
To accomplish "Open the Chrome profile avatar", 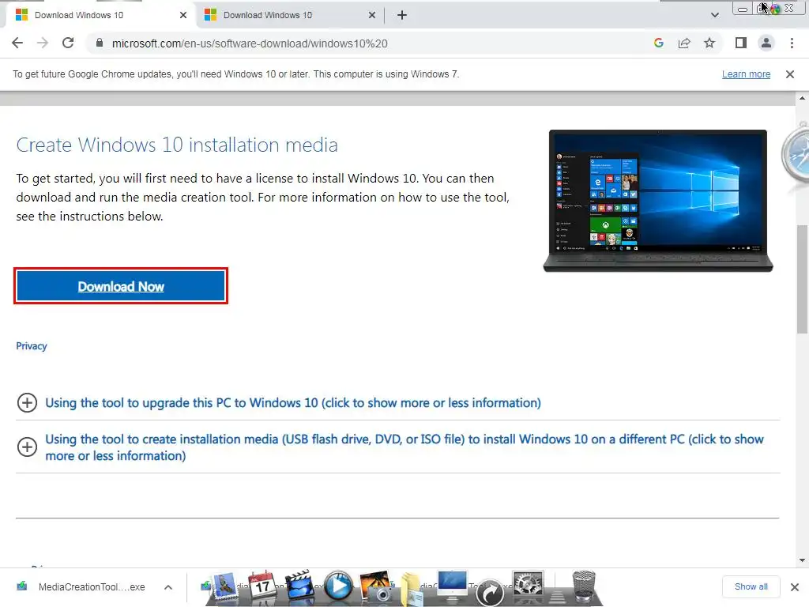I will click(766, 43).
